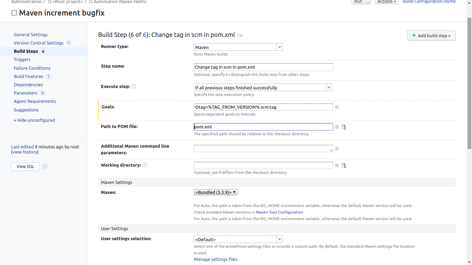
Task: Open view history link
Action: (25, 152)
